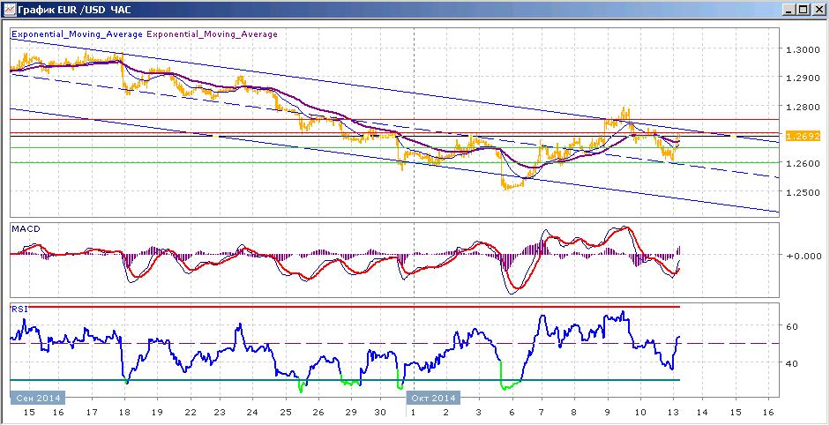The width and height of the screenshot is (830, 425).
Task: Click date 25 on the time axis
Action: pyautogui.click(x=285, y=413)
